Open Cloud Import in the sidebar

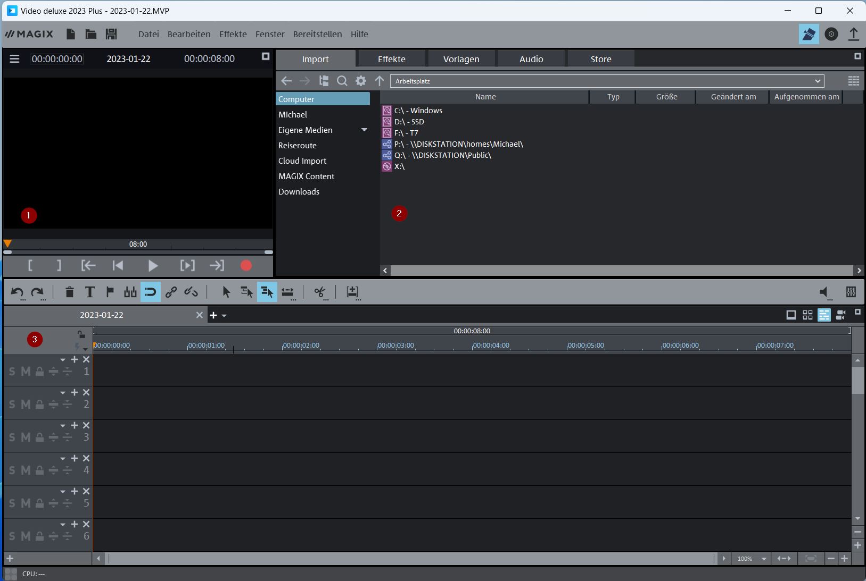click(302, 161)
